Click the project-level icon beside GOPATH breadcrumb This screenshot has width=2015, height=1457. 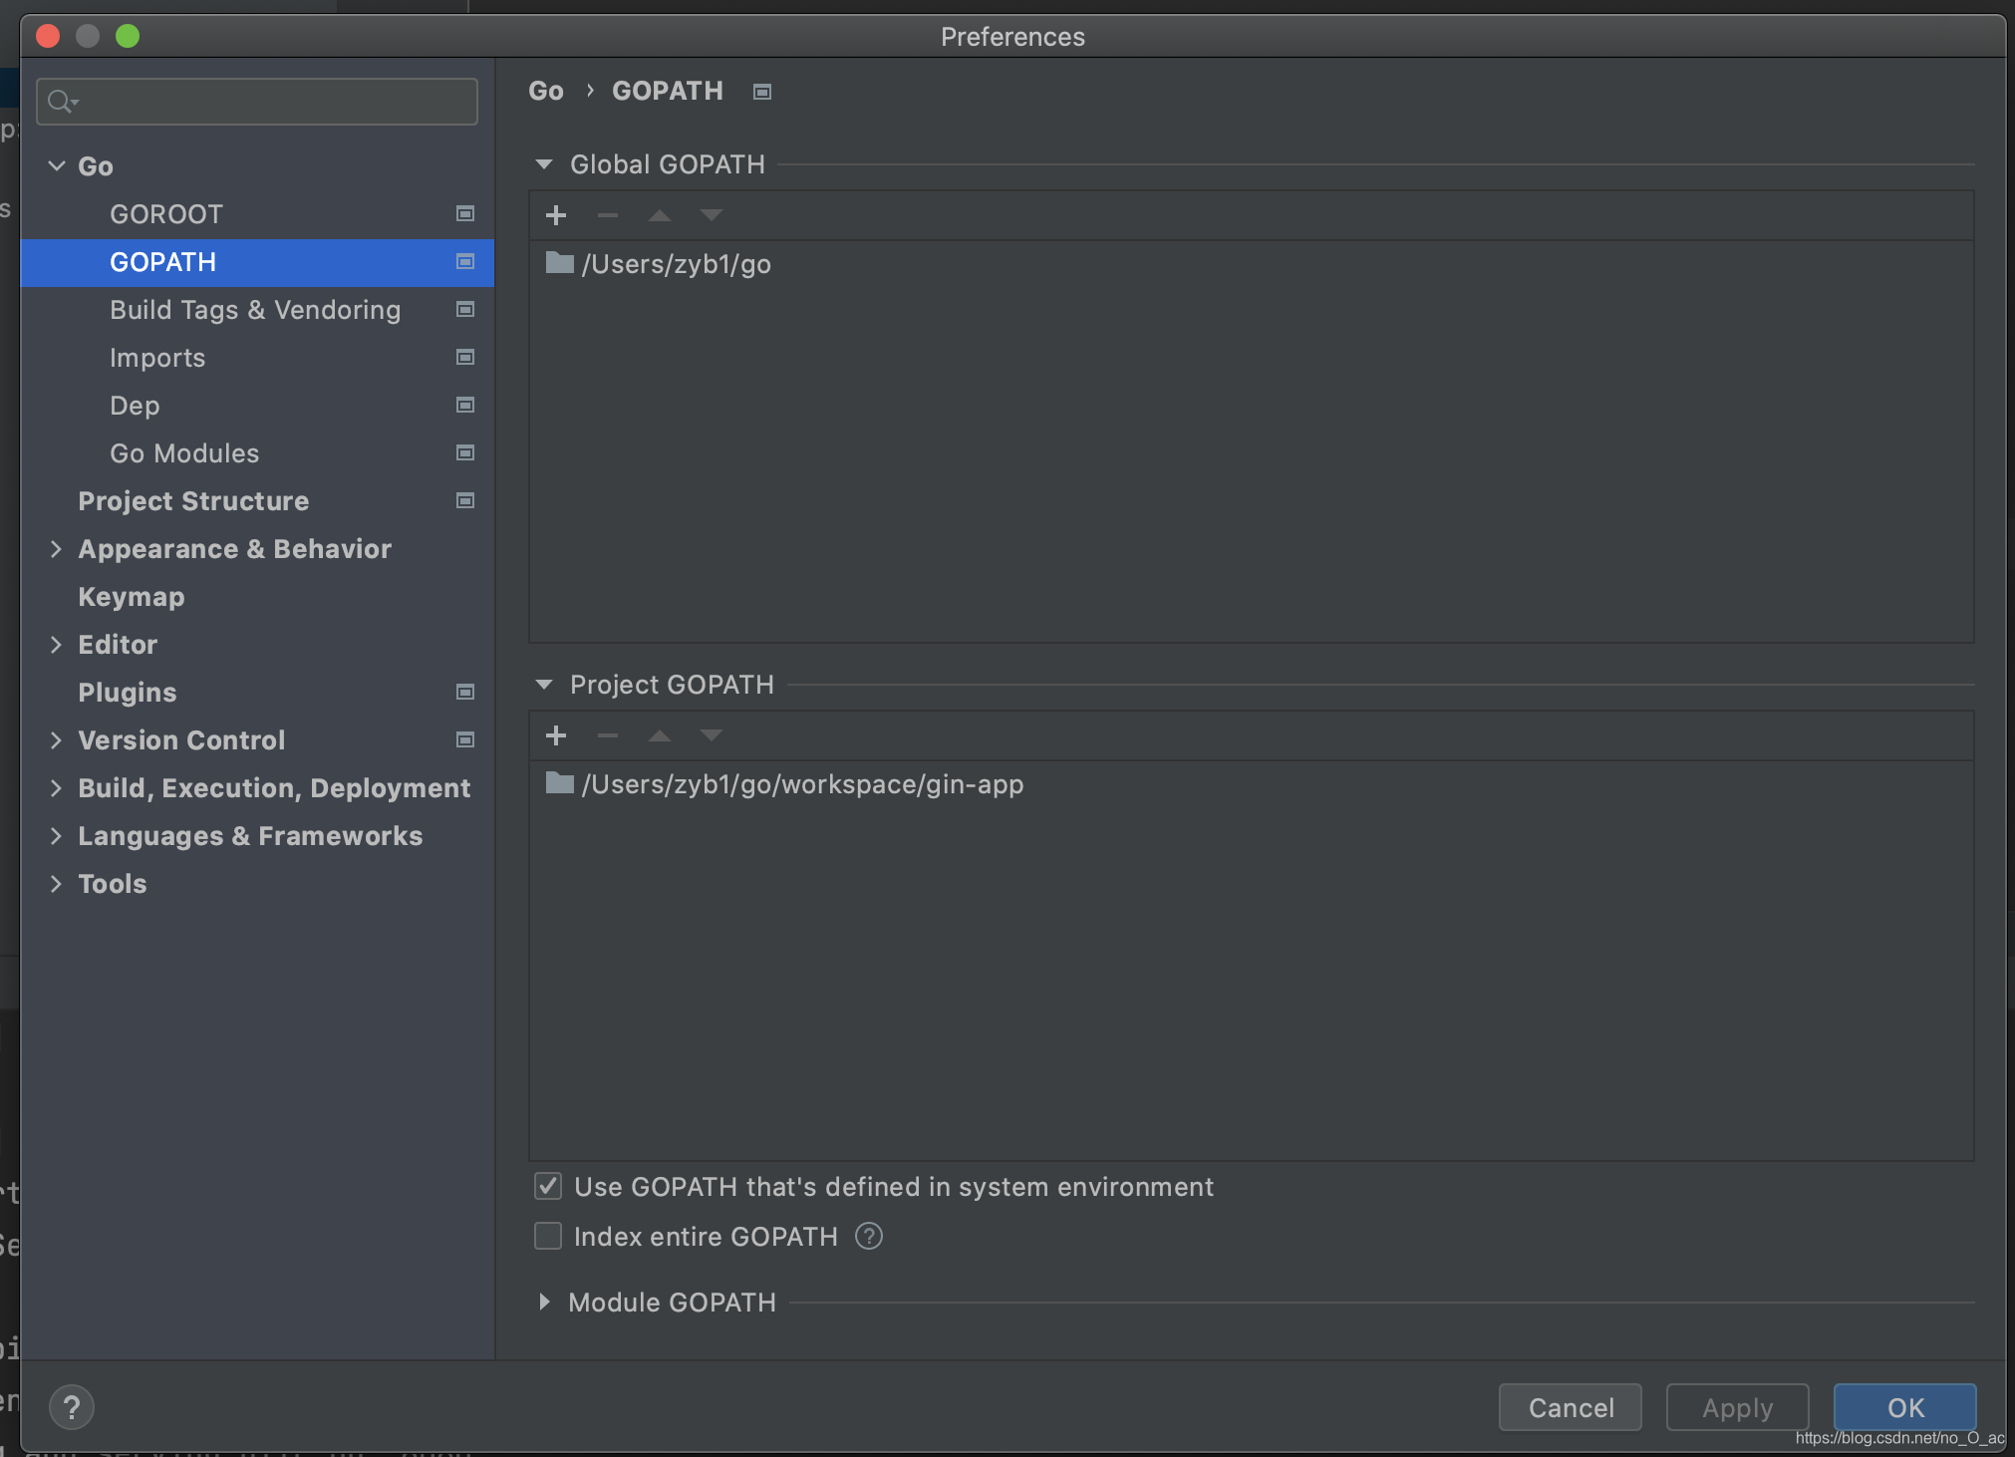tap(762, 92)
